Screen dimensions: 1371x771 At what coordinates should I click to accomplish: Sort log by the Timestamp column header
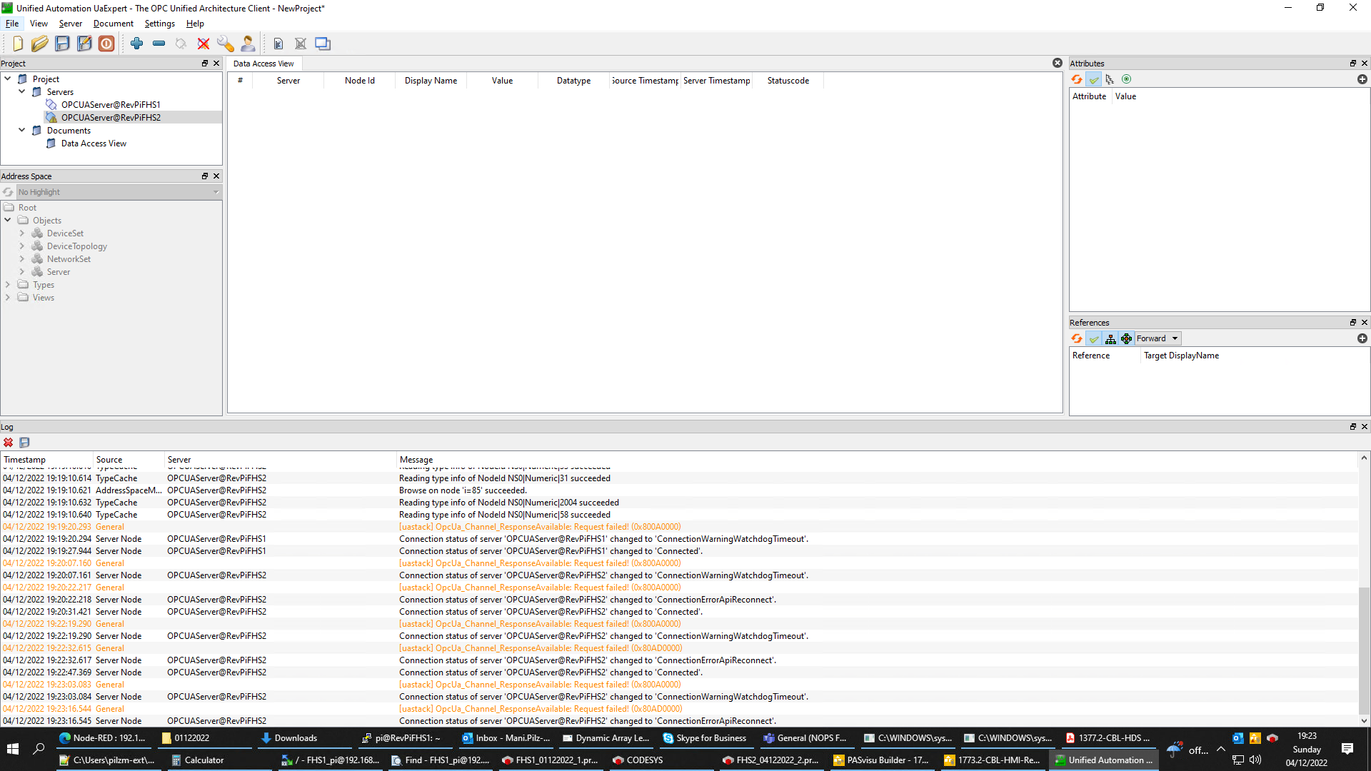coord(47,460)
